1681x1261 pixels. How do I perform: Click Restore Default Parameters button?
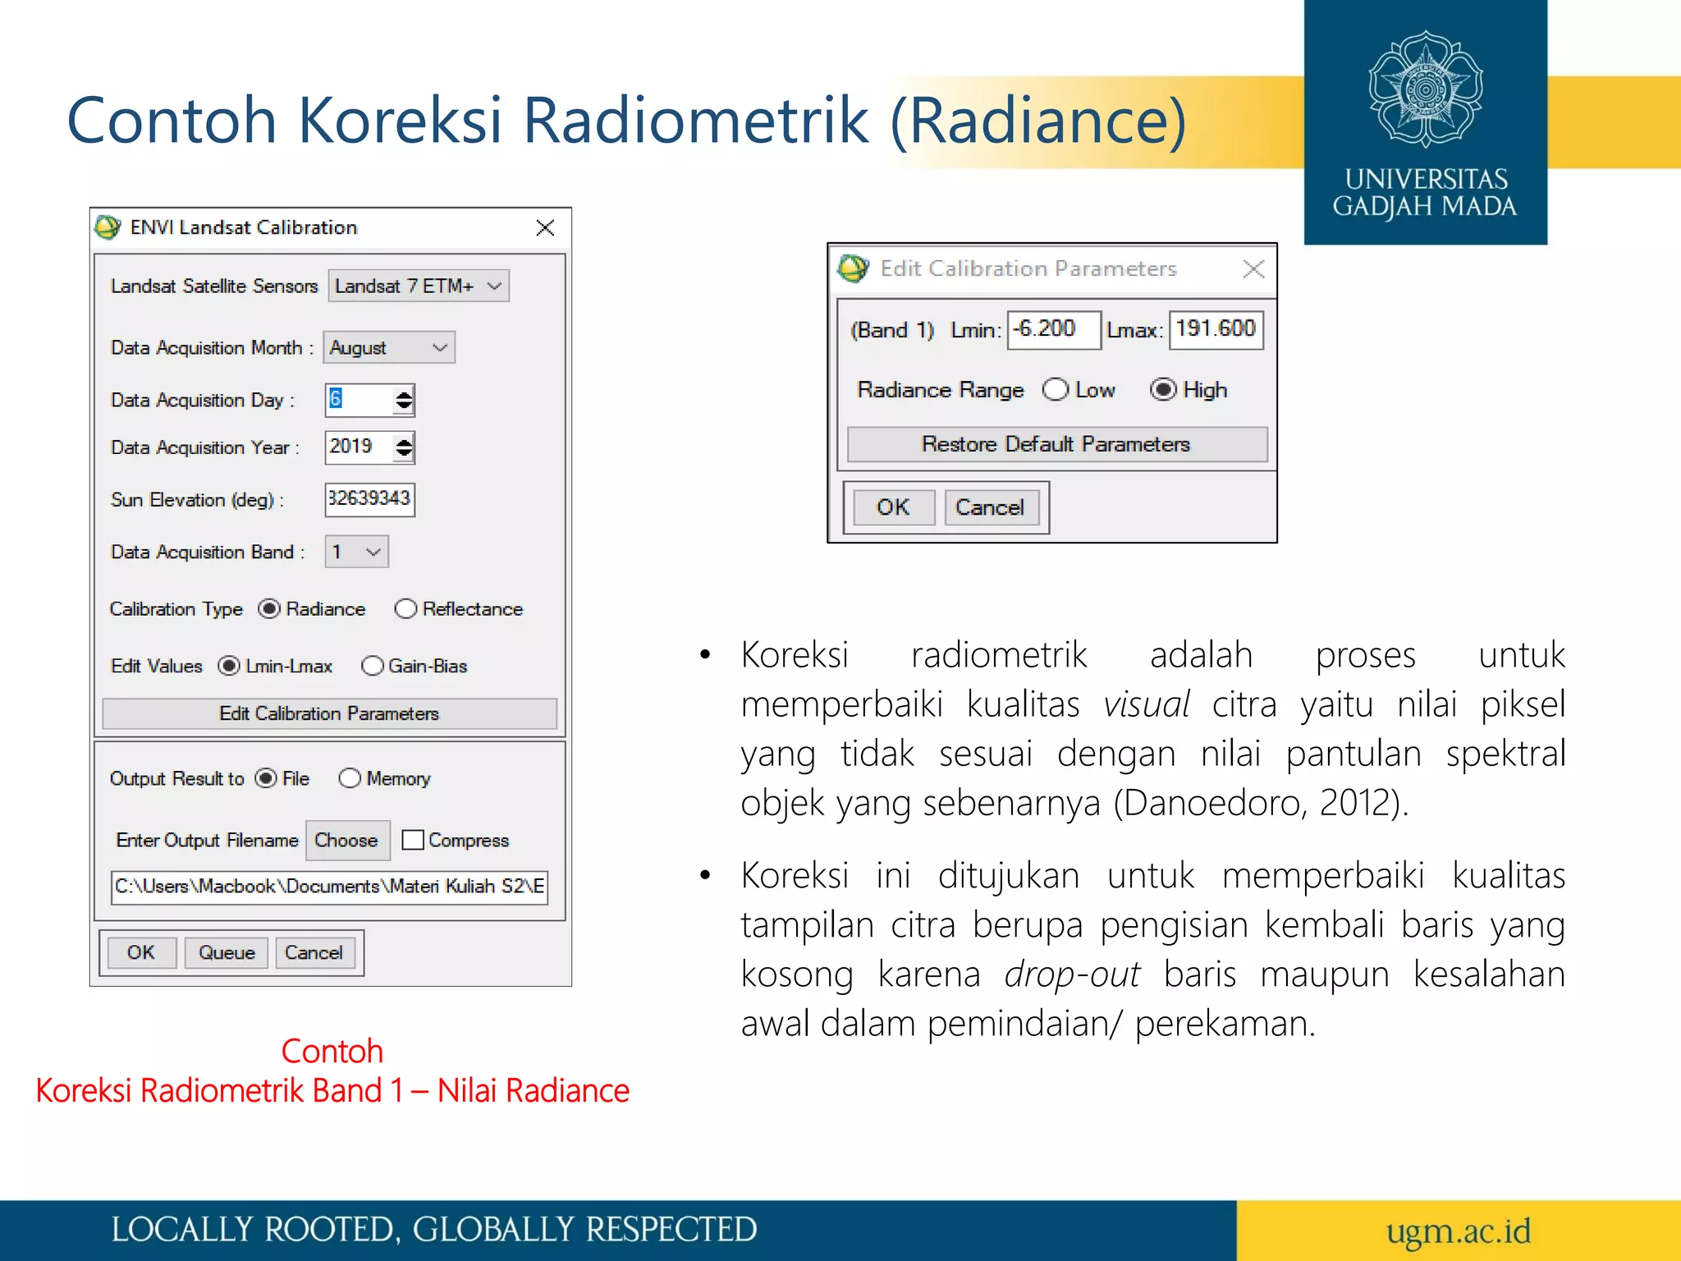(x=1056, y=444)
